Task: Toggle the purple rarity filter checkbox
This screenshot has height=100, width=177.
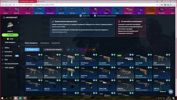Action: tap(81, 49)
